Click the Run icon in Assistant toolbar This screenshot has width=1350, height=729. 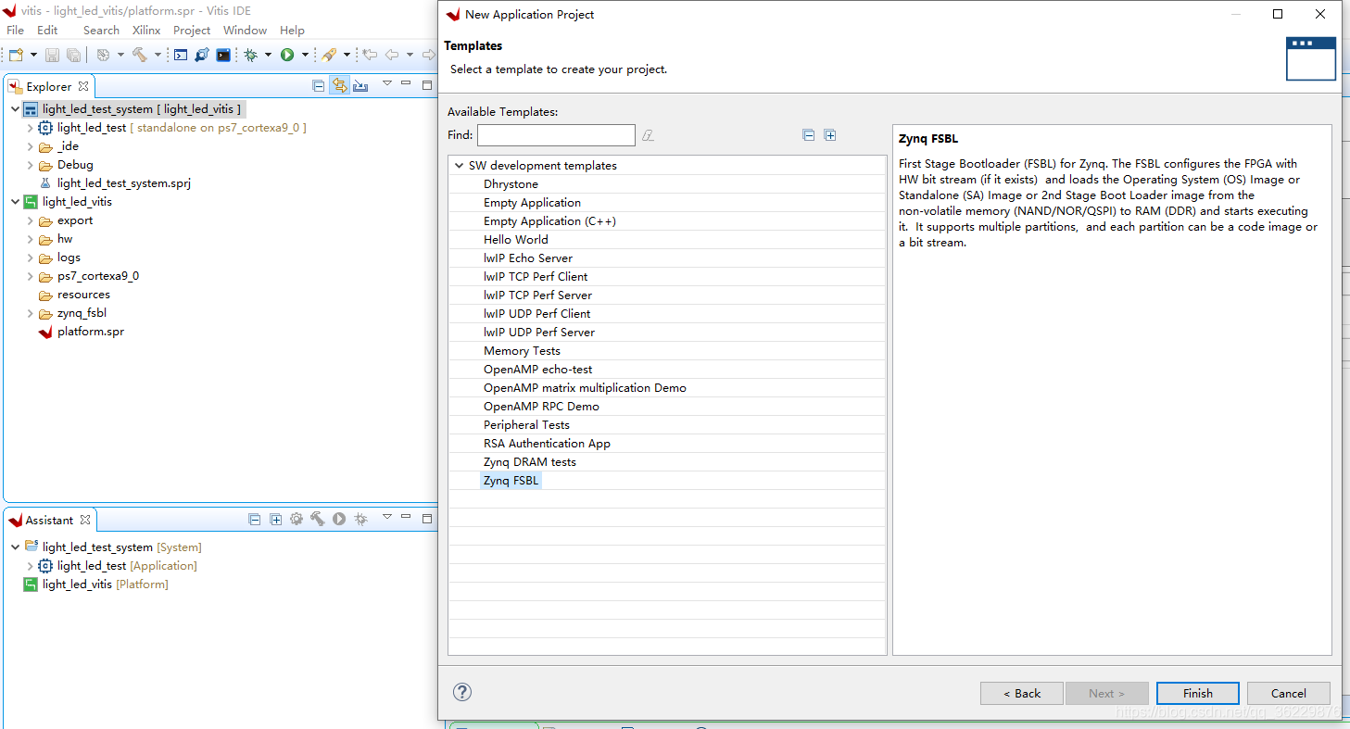(339, 520)
